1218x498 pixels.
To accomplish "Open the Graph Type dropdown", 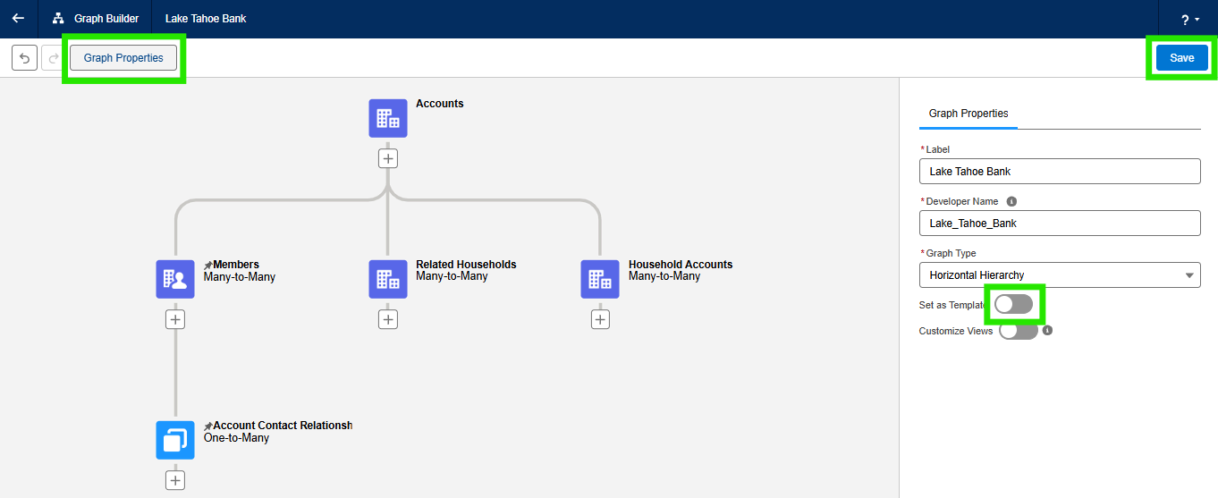I will pyautogui.click(x=1060, y=275).
